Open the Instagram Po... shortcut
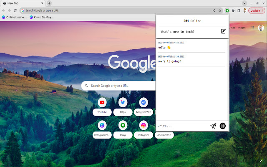 pyautogui.click(x=102, y=130)
